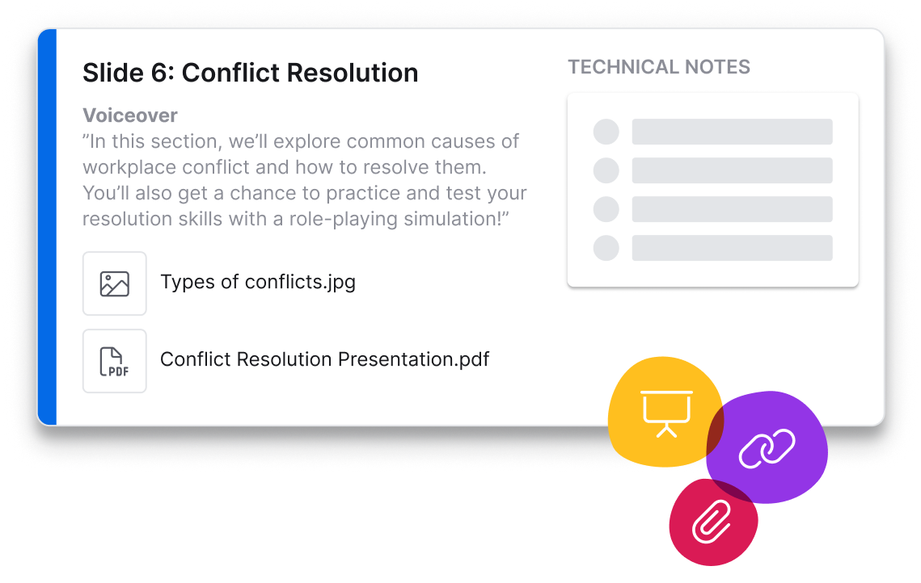This screenshot has width=921, height=583.
Task: Click the second technical note line
Action: point(732,170)
